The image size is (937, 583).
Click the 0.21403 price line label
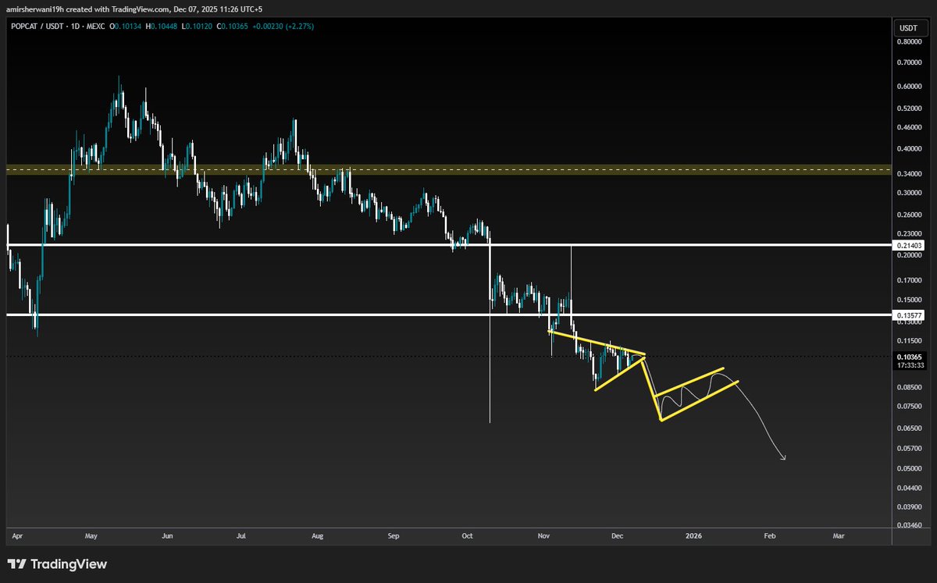[x=908, y=245]
